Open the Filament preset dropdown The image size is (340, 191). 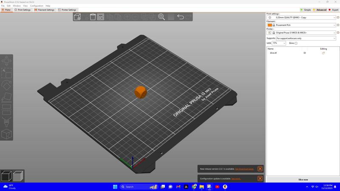coord(301,25)
